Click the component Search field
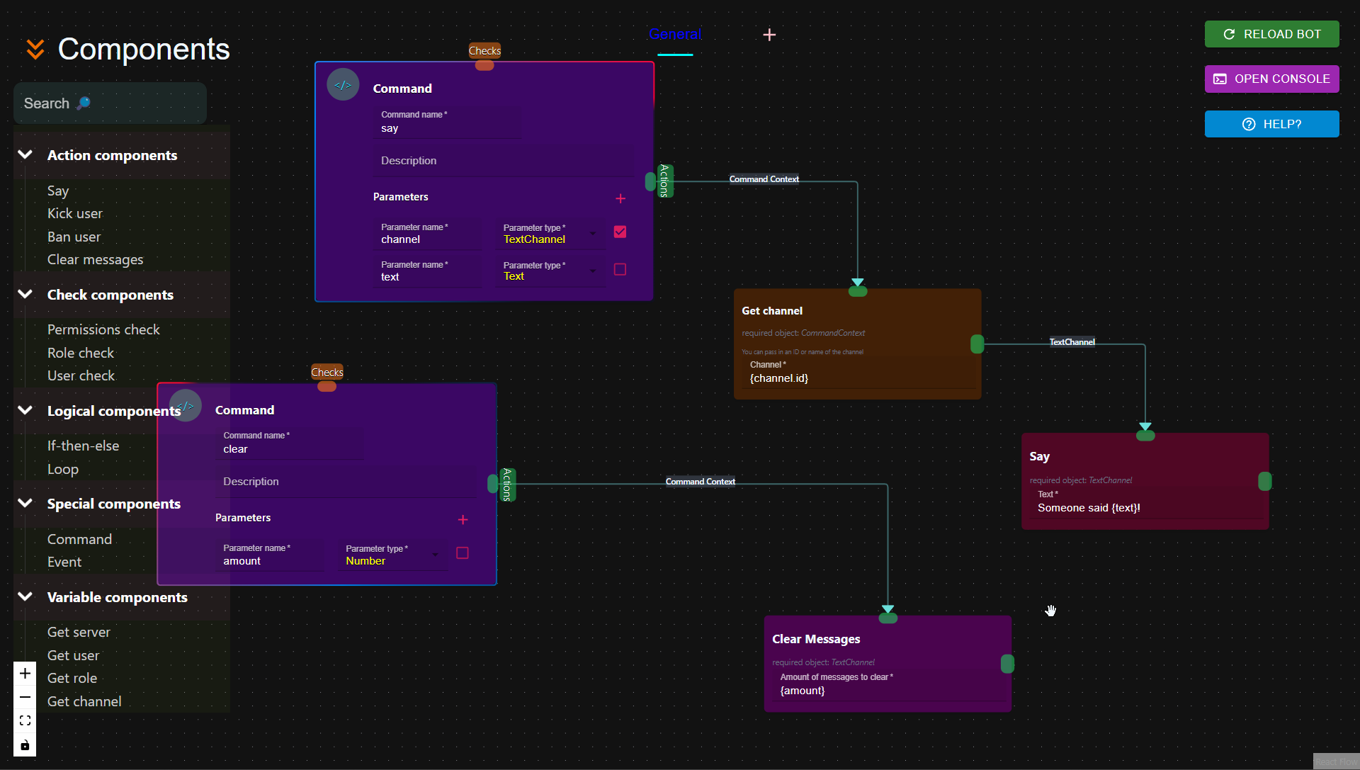This screenshot has width=1360, height=770. 110,103
